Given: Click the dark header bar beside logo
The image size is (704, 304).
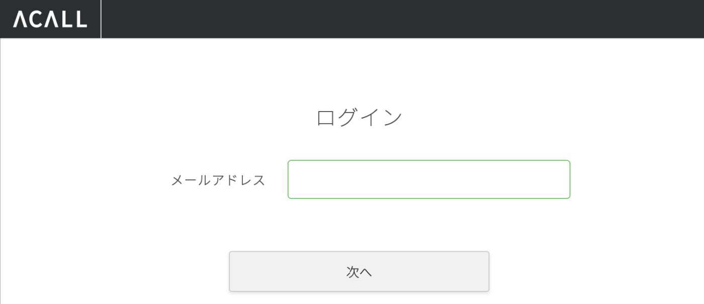Looking at the screenshot, I should tap(402, 19).
